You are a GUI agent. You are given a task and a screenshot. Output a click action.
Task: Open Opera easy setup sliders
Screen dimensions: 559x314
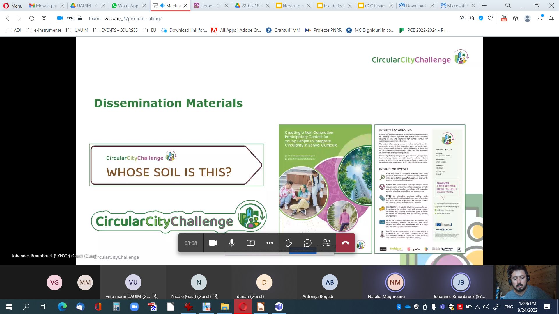[551, 18]
